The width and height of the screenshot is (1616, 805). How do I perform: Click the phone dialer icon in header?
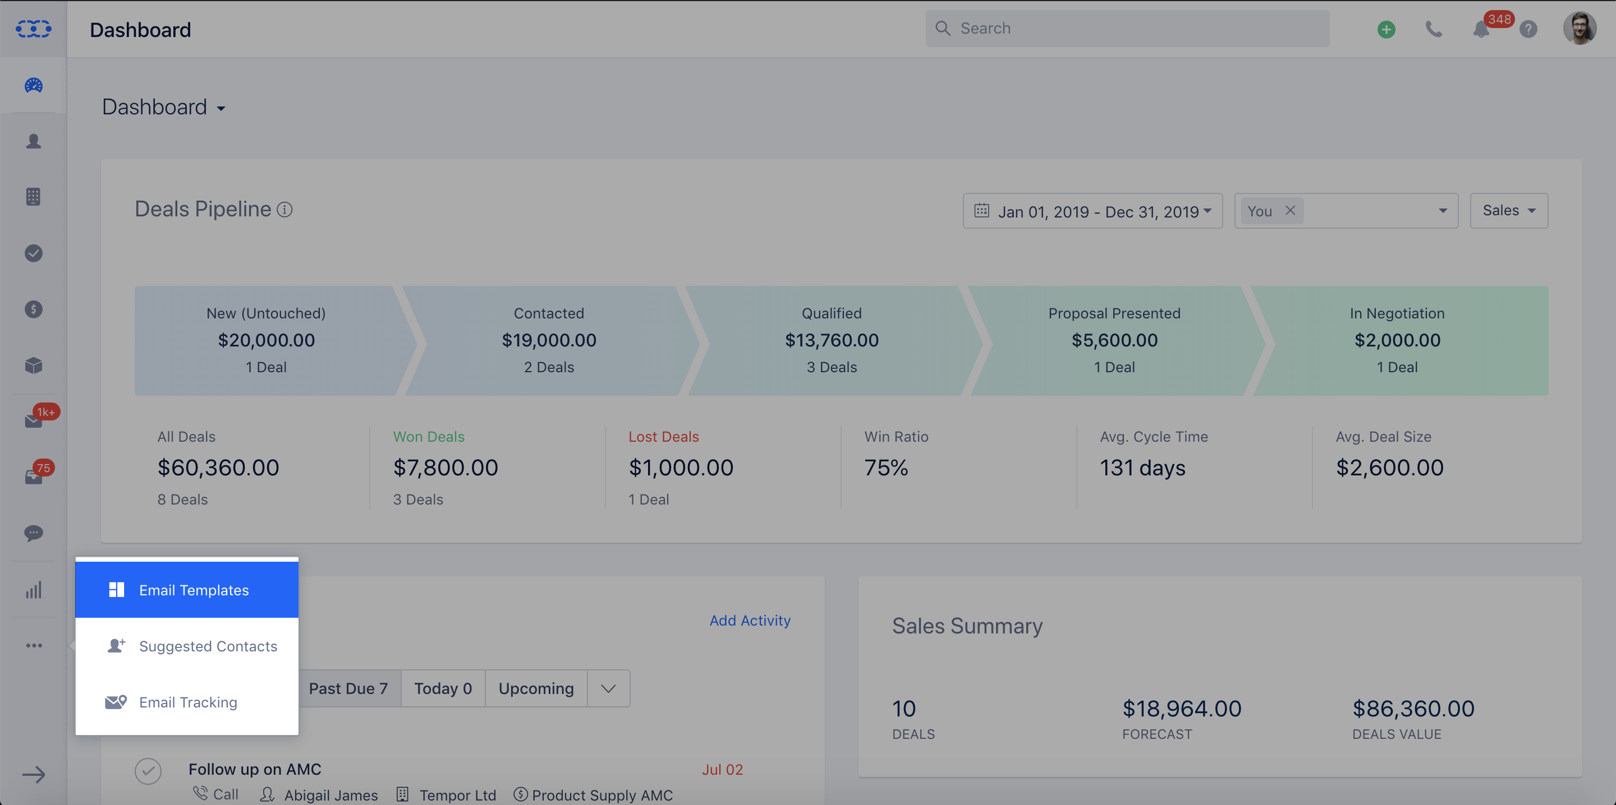(x=1434, y=29)
